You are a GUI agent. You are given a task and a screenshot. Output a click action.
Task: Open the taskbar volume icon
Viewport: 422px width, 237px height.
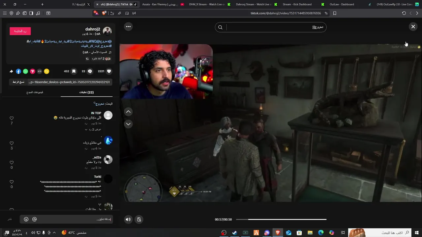click(32, 233)
